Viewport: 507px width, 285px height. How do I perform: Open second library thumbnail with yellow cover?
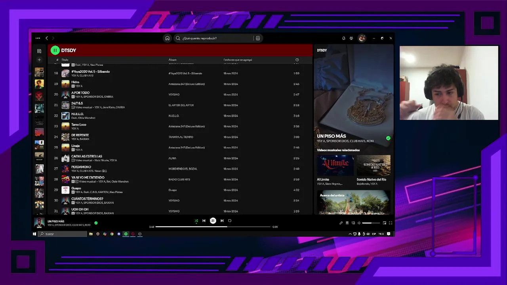pyautogui.click(x=39, y=84)
